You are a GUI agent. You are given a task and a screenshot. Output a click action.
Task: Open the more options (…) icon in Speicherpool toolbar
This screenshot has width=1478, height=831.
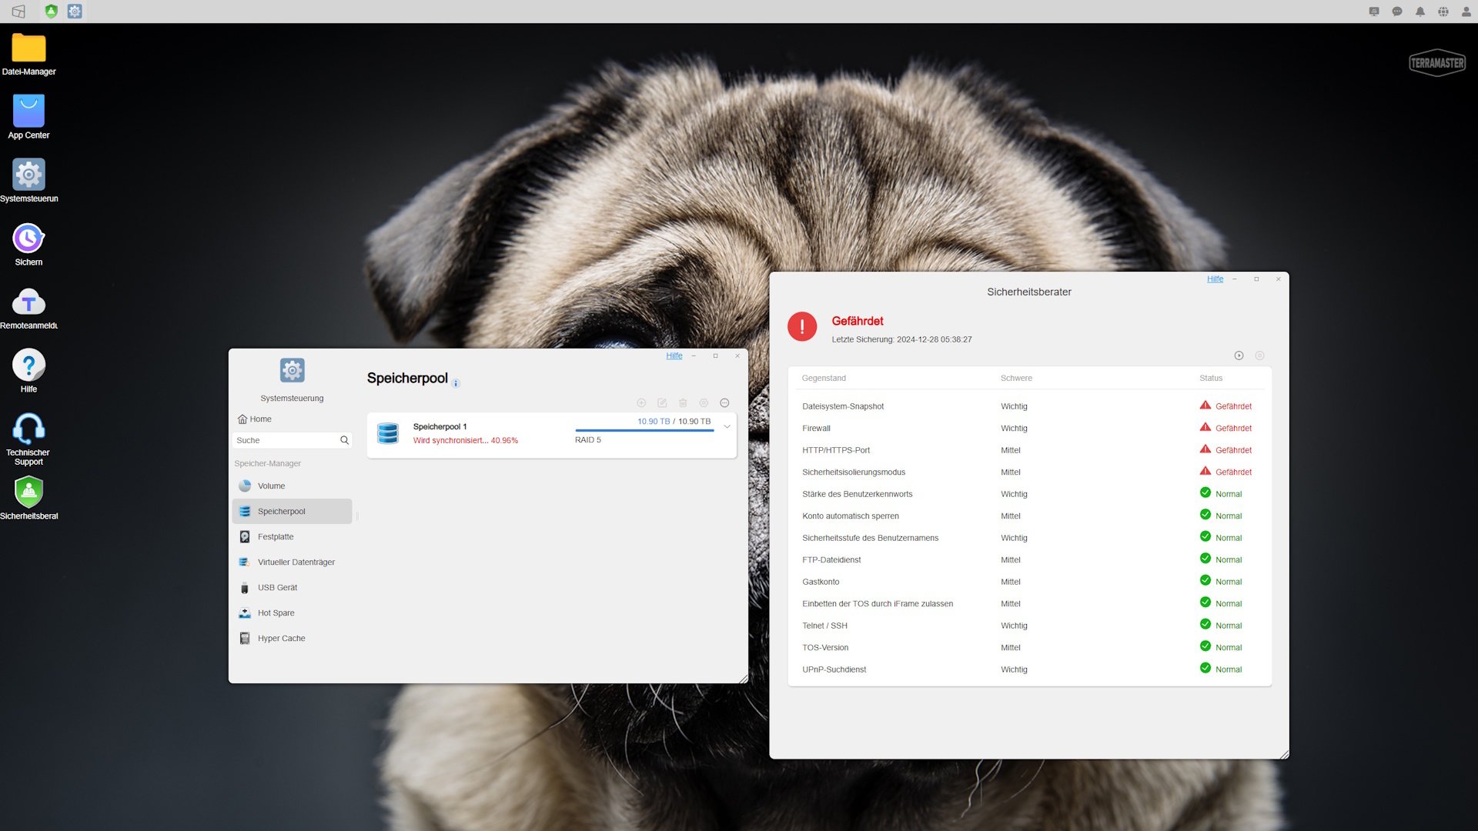(724, 403)
